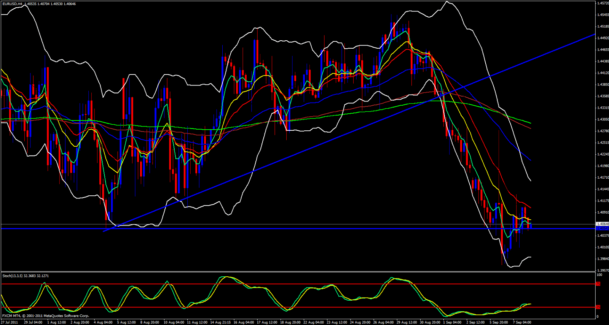The image size is (609, 325).
Task: Click the 26 Aug 04:00 time label
Action: (383, 322)
